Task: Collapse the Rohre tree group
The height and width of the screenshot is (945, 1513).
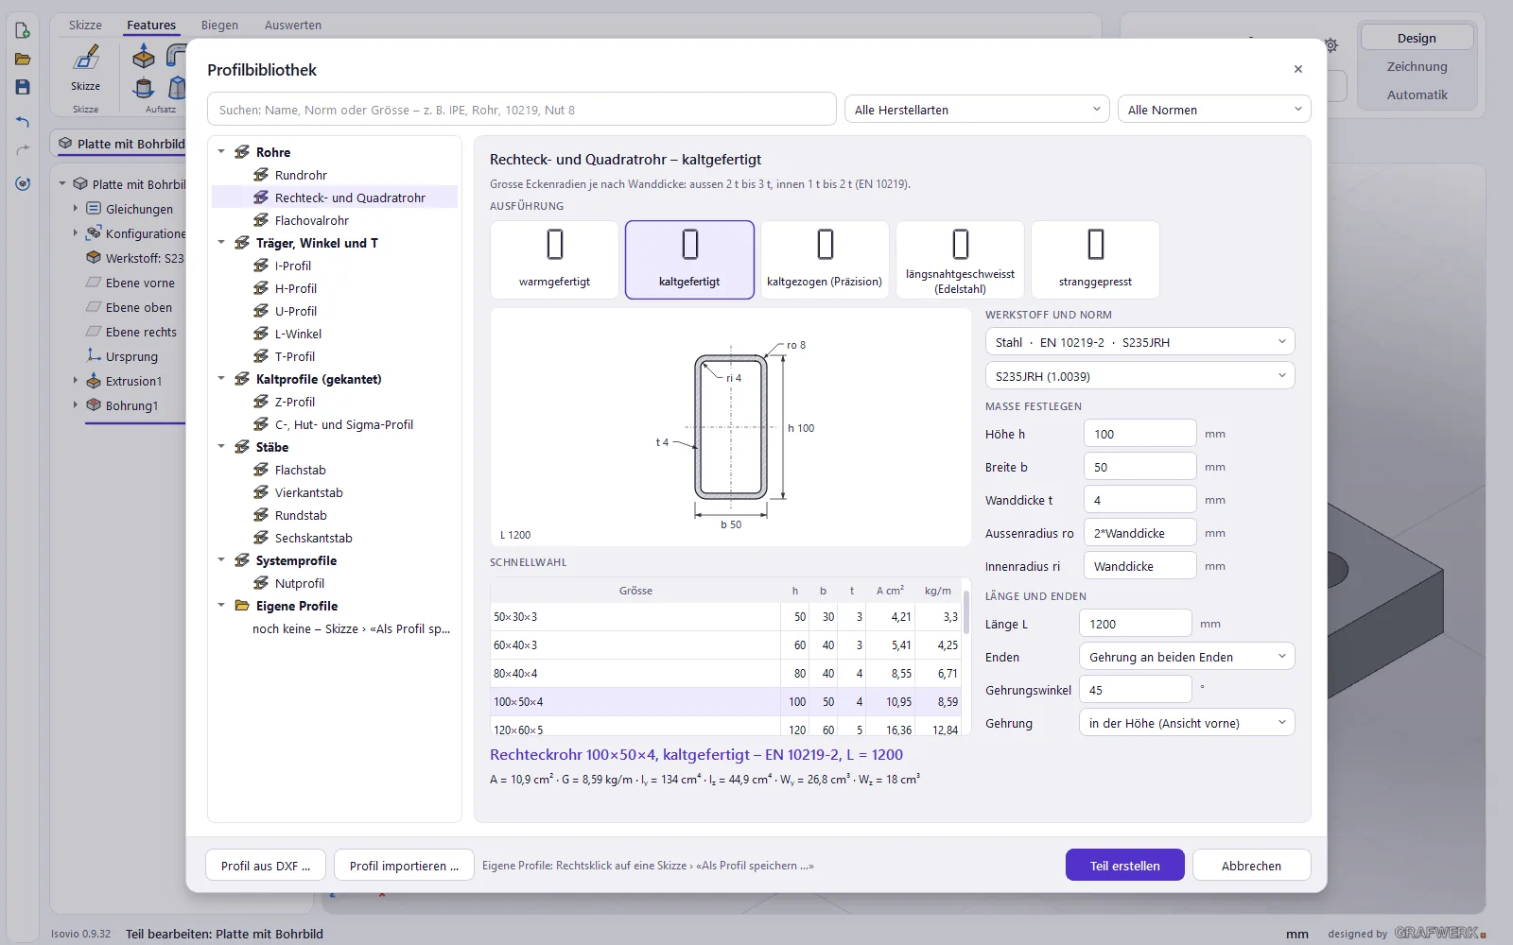Action: 221,151
